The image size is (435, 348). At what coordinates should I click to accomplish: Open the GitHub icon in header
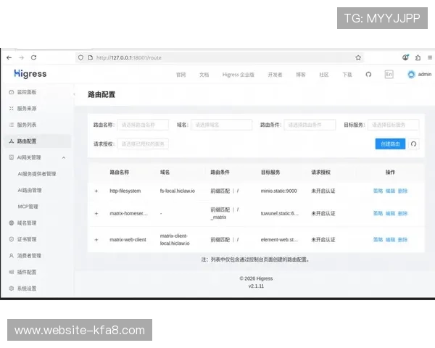click(x=368, y=75)
